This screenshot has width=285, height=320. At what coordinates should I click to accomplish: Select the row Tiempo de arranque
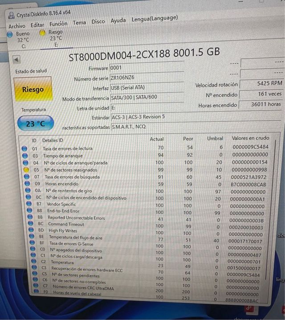click(146, 155)
